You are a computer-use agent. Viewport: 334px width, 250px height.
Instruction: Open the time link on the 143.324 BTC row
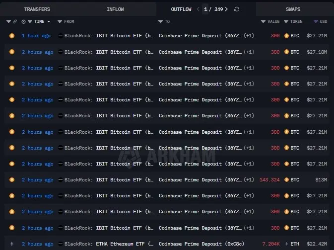[x=38, y=179]
